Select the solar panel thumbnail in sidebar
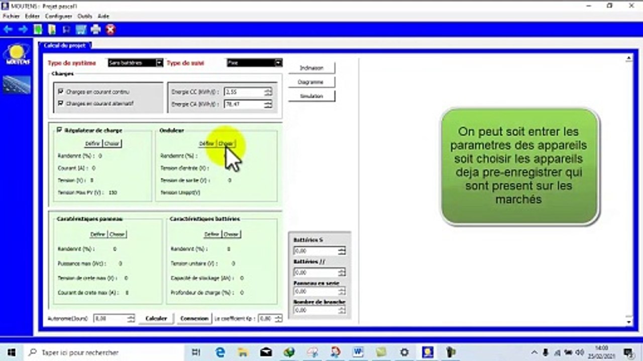Viewport: 643px width, 361px height. [x=17, y=85]
